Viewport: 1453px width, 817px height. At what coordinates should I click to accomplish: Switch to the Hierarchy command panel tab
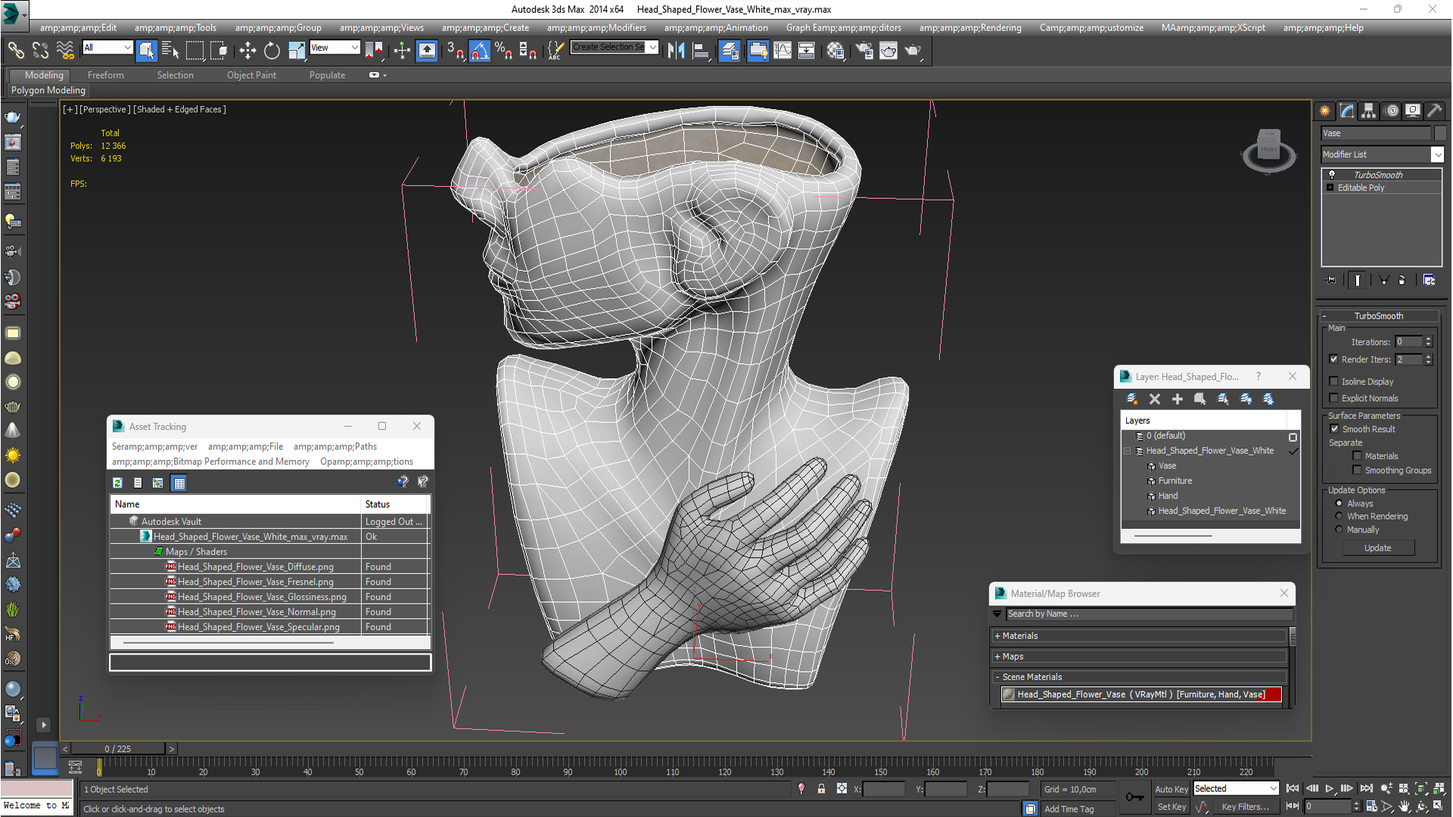coord(1369,111)
